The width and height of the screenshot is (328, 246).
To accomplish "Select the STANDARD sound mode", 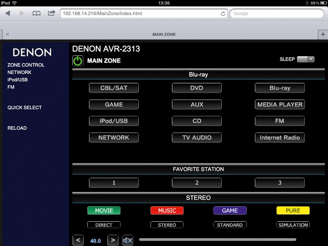I will click(x=230, y=225).
